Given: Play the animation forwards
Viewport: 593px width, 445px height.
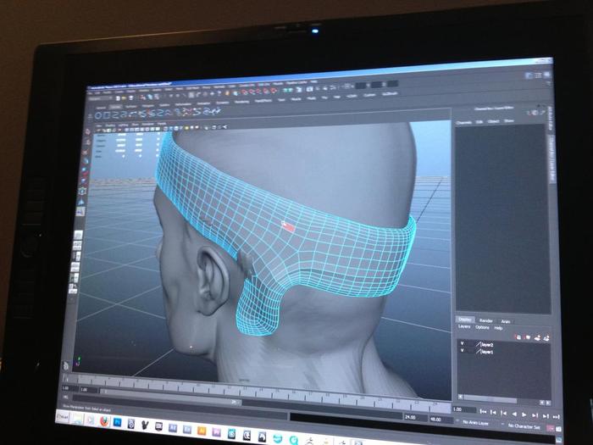Looking at the screenshot, I should pos(524,414).
